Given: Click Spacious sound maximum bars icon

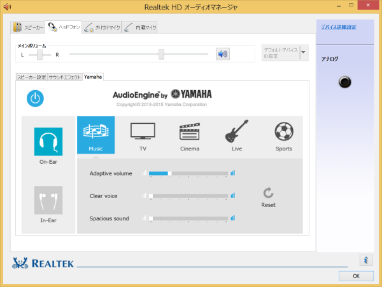Looking at the screenshot, I should click(x=232, y=218).
